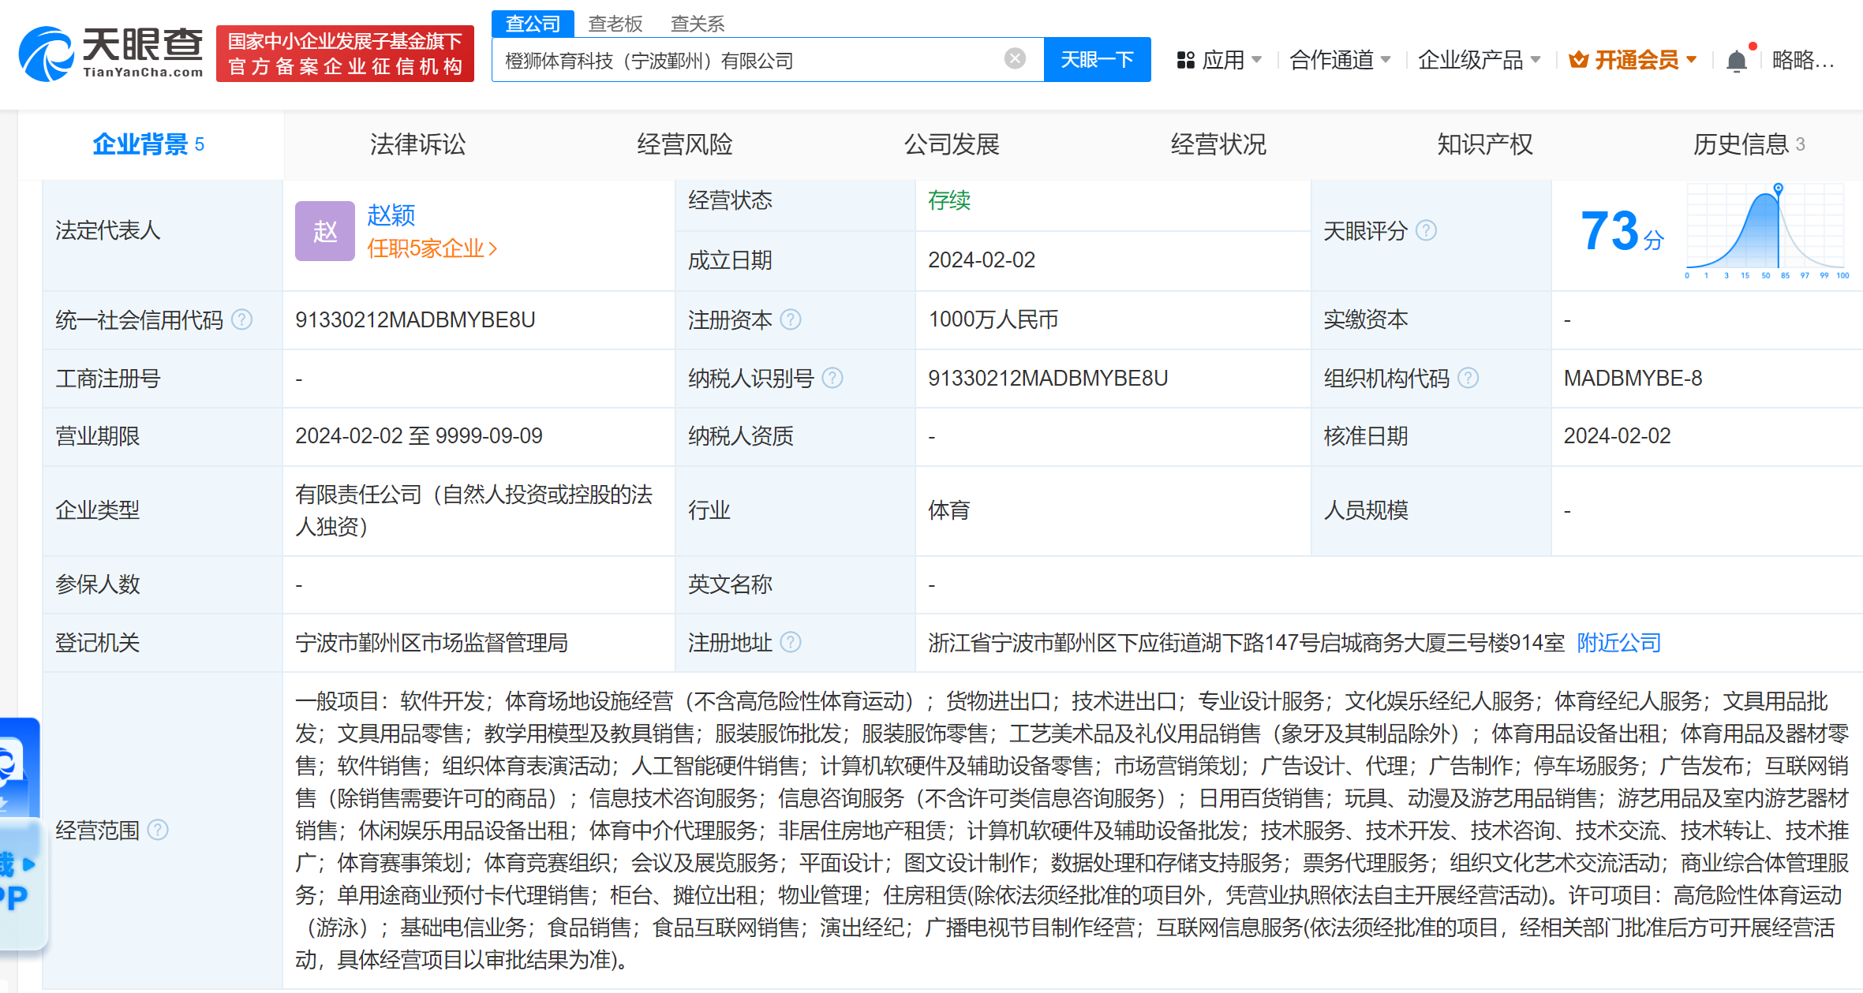Show help for 天眼评分

1426,230
